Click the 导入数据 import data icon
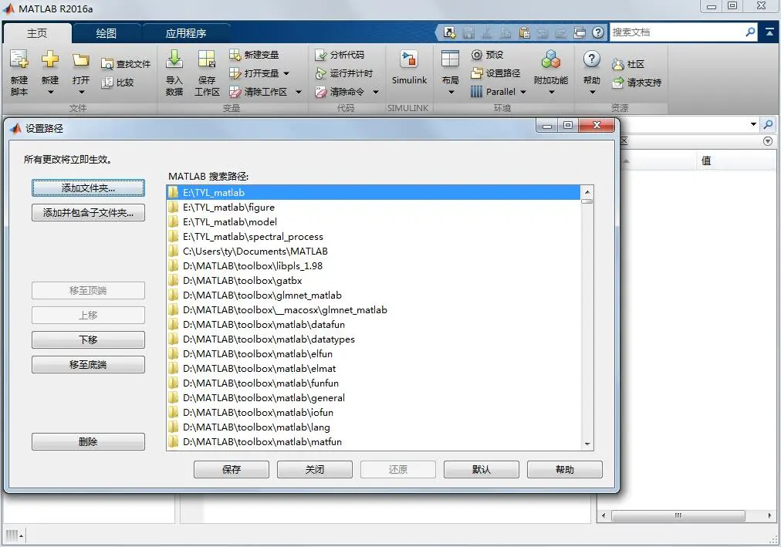Image resolution: width=781 pixels, height=547 pixels. pos(174,59)
